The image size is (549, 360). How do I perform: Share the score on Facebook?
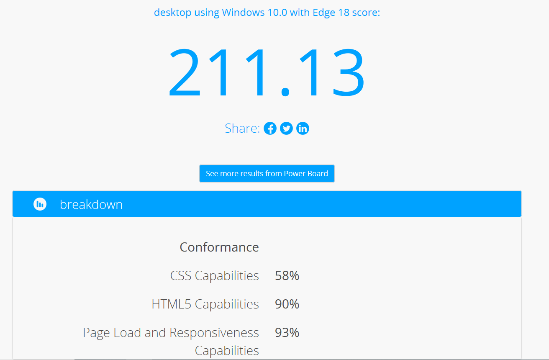270,129
